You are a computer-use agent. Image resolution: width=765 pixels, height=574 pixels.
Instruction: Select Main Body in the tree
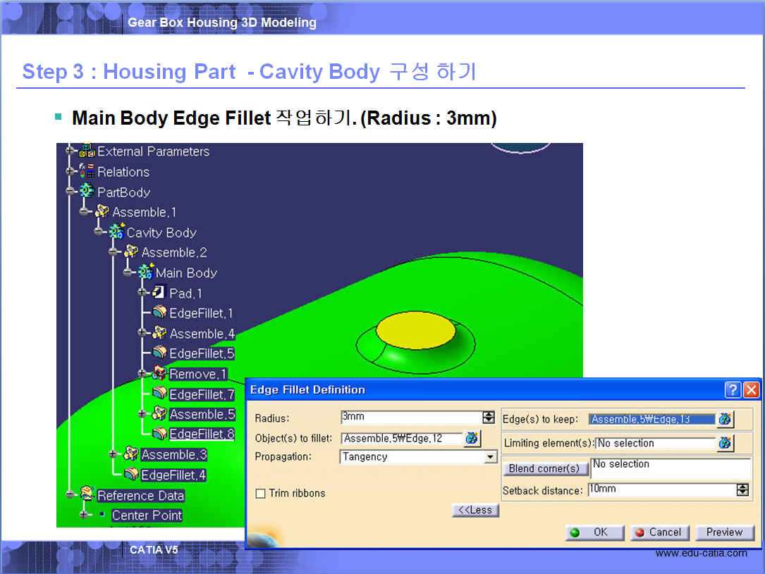[x=185, y=273]
